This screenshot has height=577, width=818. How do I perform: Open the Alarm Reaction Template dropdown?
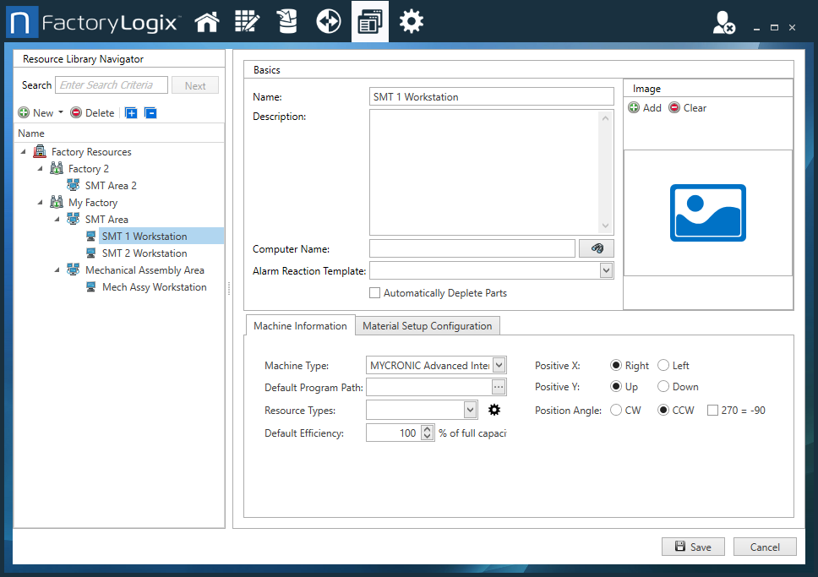[605, 270]
